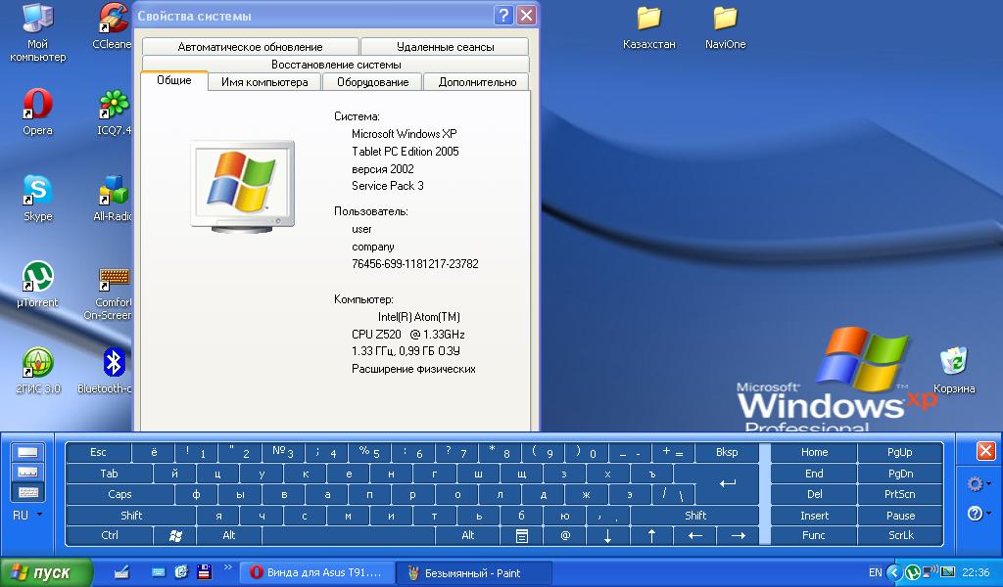Tap the @ key on the on-screen keyboard
Viewport: 1003px width, 587px height.
click(565, 535)
